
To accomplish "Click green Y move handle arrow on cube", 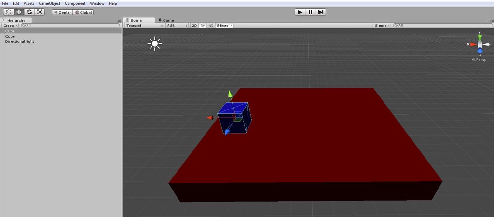I will point(230,94).
